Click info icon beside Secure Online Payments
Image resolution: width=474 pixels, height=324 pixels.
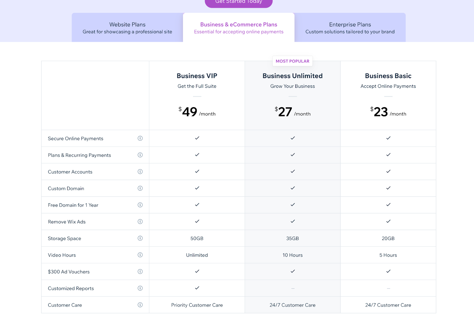coord(140,138)
